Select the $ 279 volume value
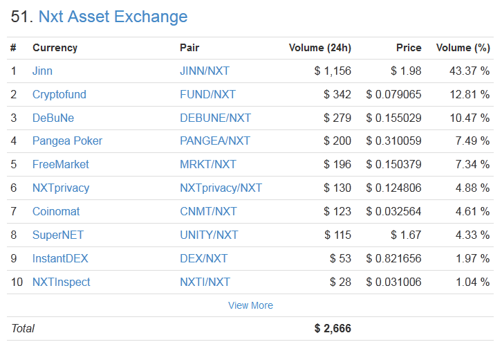502x342 pixels. [337, 118]
